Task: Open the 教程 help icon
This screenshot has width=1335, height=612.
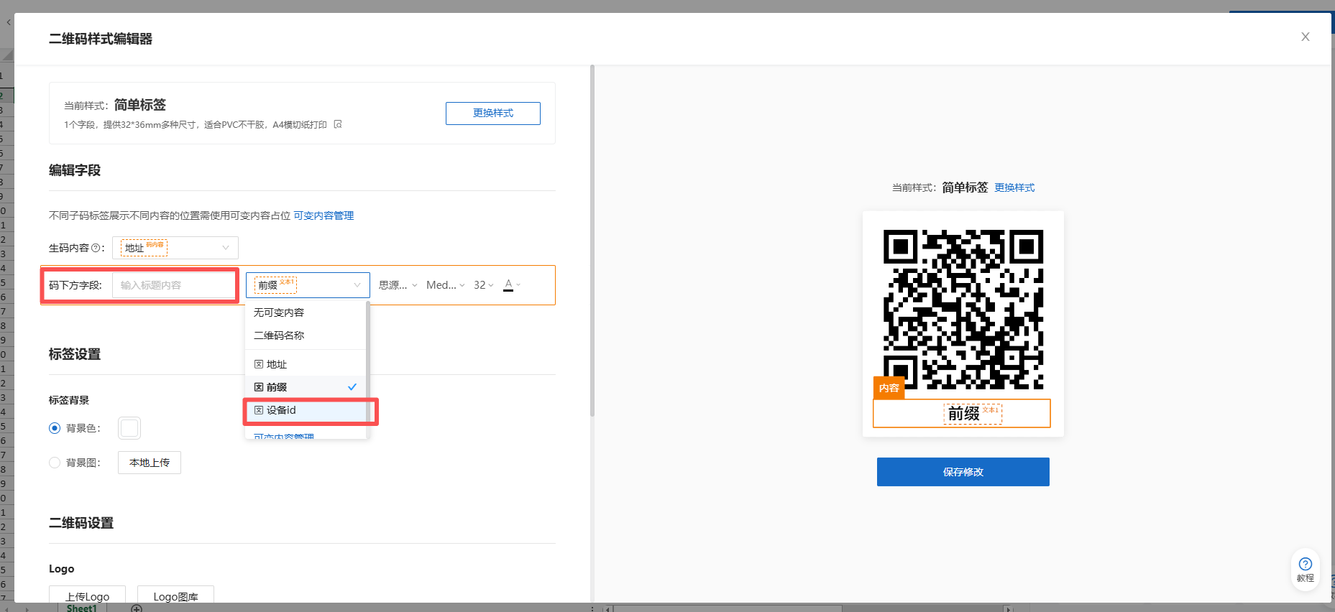Action: (1305, 570)
